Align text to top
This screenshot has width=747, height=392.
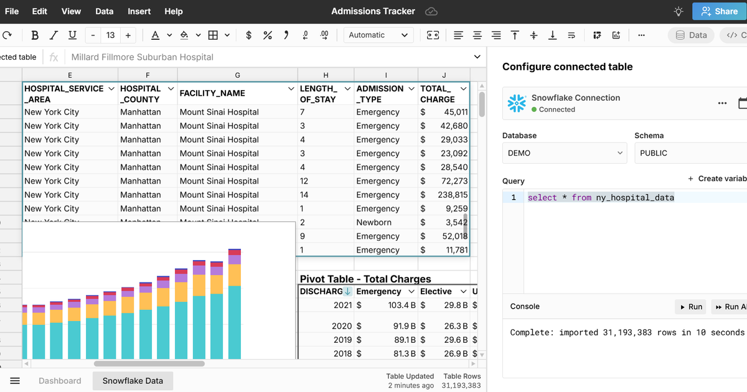(x=515, y=35)
